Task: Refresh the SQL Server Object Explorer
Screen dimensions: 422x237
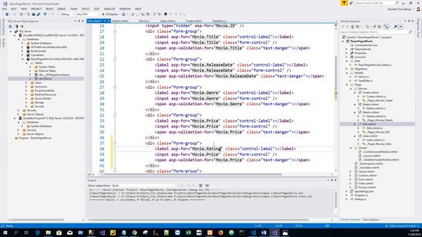Action: (11, 26)
